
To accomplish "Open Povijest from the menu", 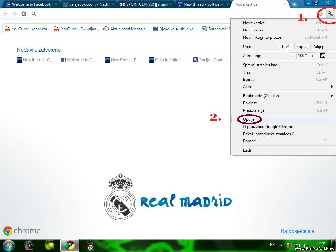I will (283, 103).
